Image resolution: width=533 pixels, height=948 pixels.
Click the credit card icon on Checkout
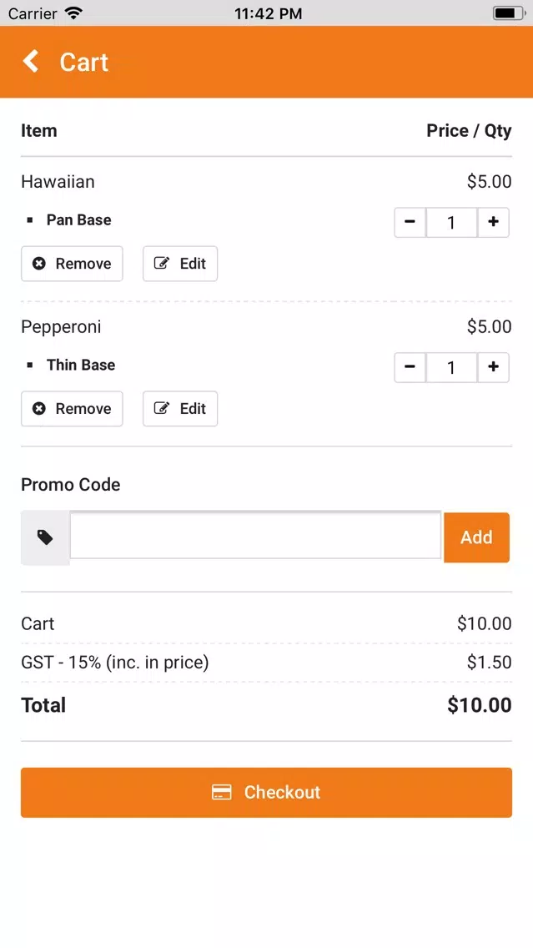point(222,793)
